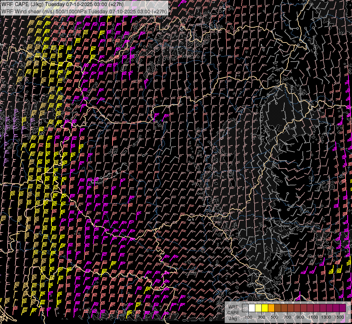Click the WRF text in the legend box
The width and height of the screenshot is (352, 324).
tap(233, 307)
